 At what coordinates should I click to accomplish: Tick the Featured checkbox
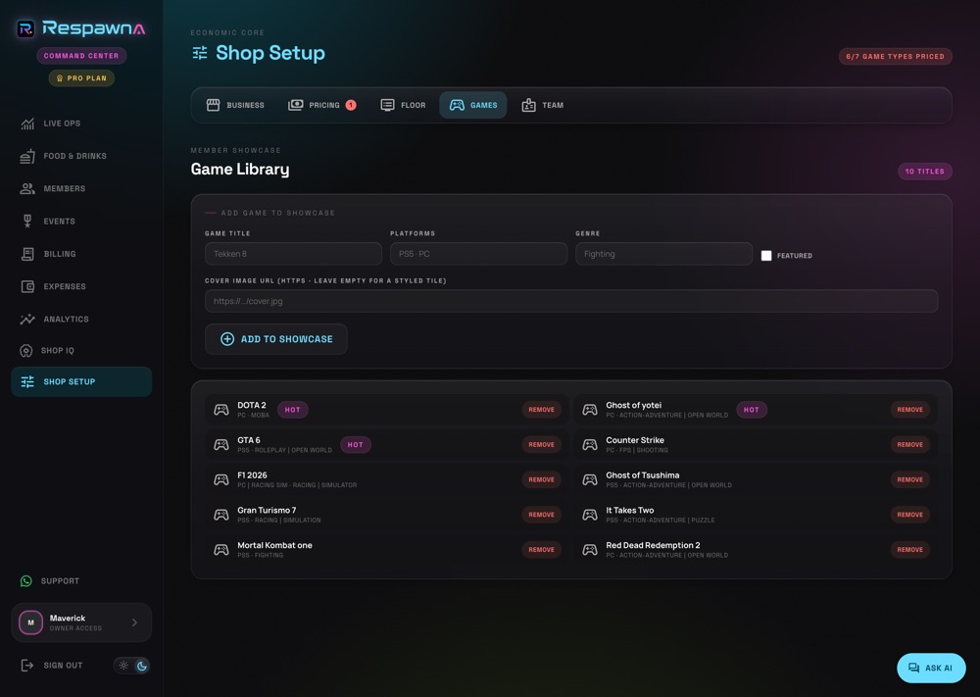(766, 256)
